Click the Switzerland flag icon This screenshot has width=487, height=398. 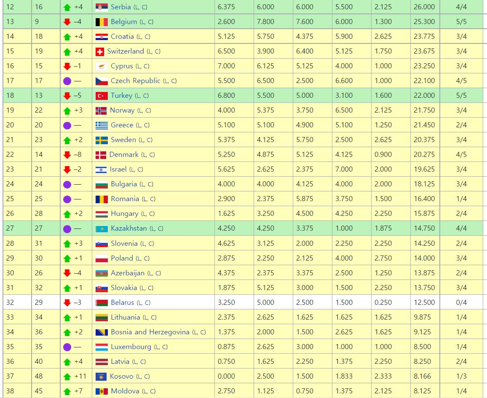coord(100,51)
